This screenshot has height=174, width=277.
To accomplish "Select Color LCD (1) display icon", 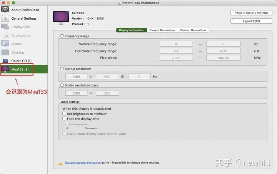I will (5, 61).
